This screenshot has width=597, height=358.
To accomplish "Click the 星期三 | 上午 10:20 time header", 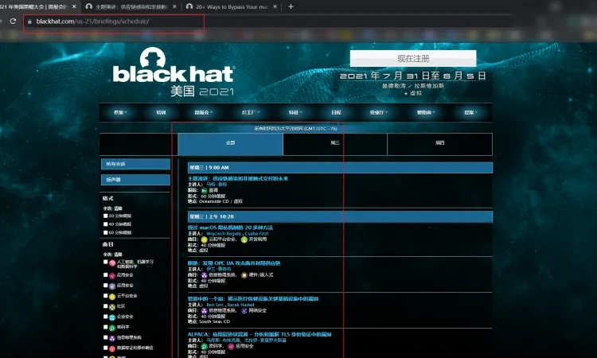I will [x=340, y=217].
